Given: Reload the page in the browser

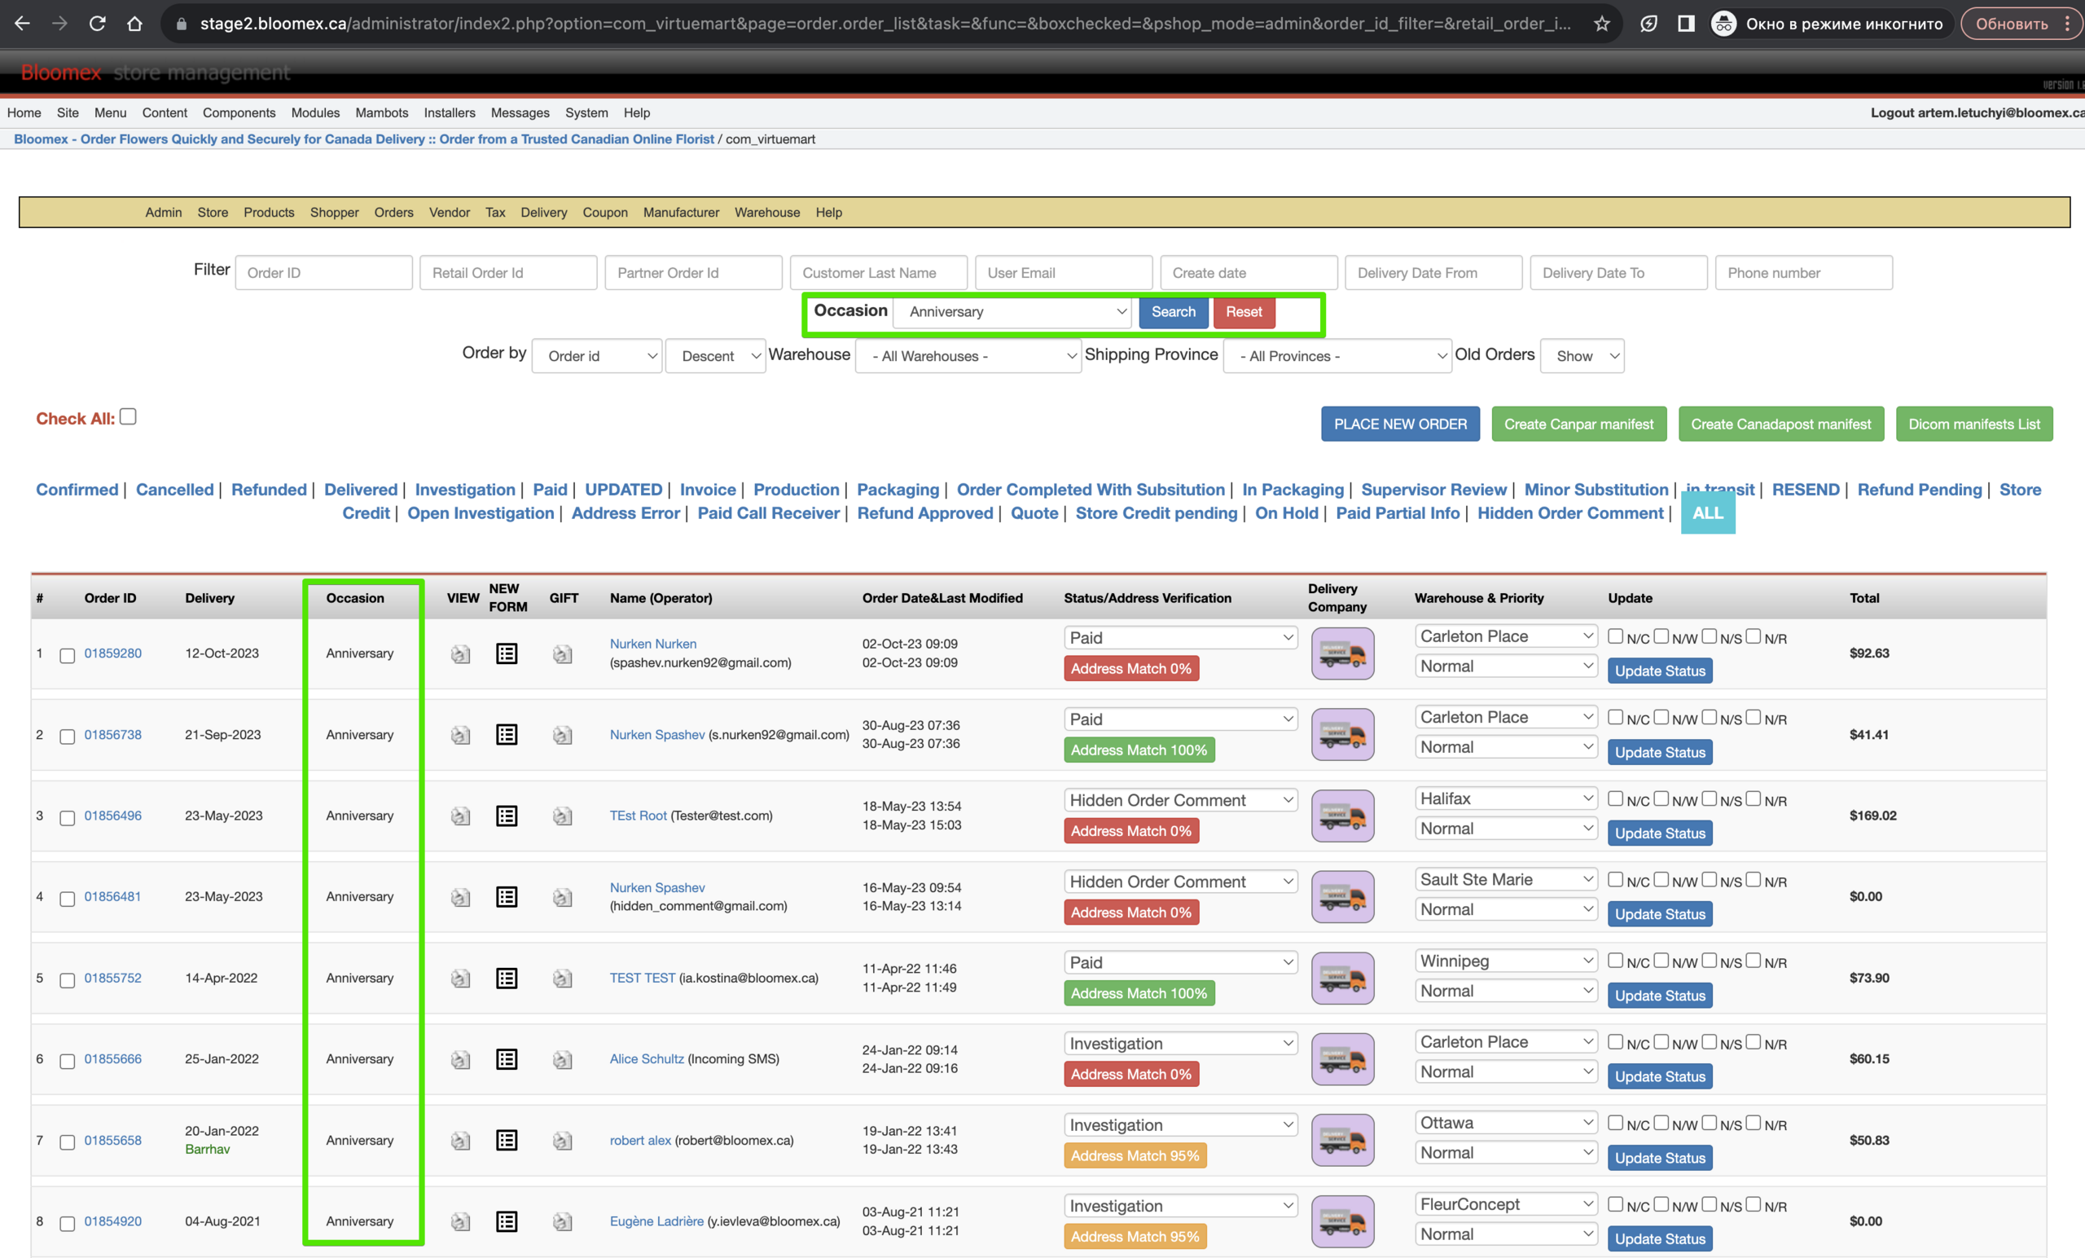Looking at the screenshot, I should 97,24.
